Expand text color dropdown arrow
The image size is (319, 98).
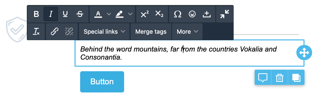coord(109,14)
